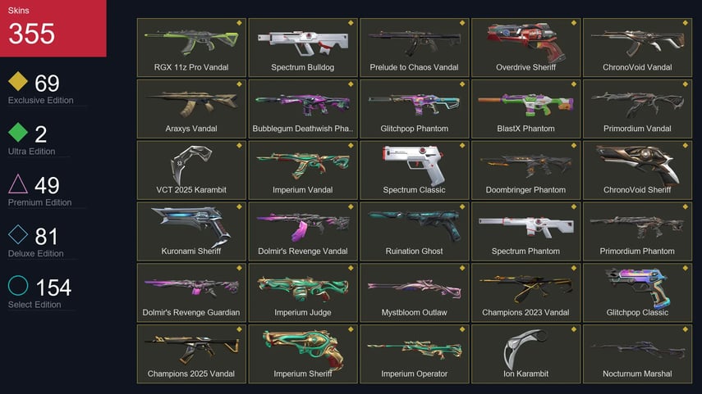Select the Champions 2023 Vandal tile
The image size is (702, 394).
(525, 292)
